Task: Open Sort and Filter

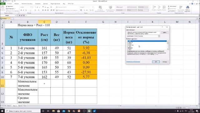Action: point(181,9)
